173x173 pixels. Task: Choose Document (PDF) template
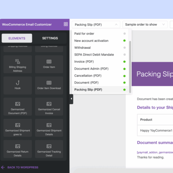100,82
